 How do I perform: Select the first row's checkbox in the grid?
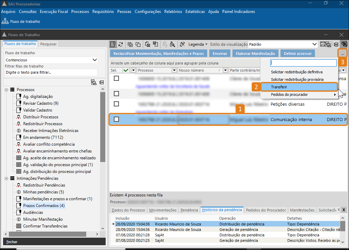(117, 78)
